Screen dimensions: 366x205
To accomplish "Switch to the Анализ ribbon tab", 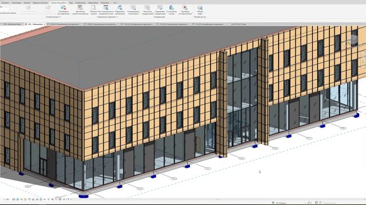I will coord(27,3).
